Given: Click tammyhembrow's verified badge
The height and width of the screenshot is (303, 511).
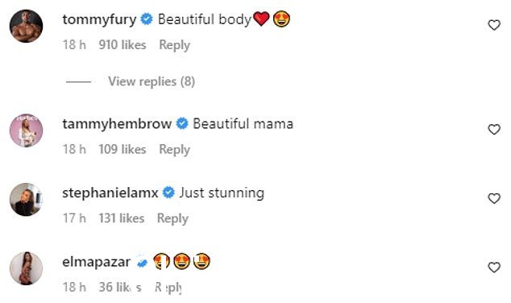Looking at the screenshot, I should coord(182,124).
